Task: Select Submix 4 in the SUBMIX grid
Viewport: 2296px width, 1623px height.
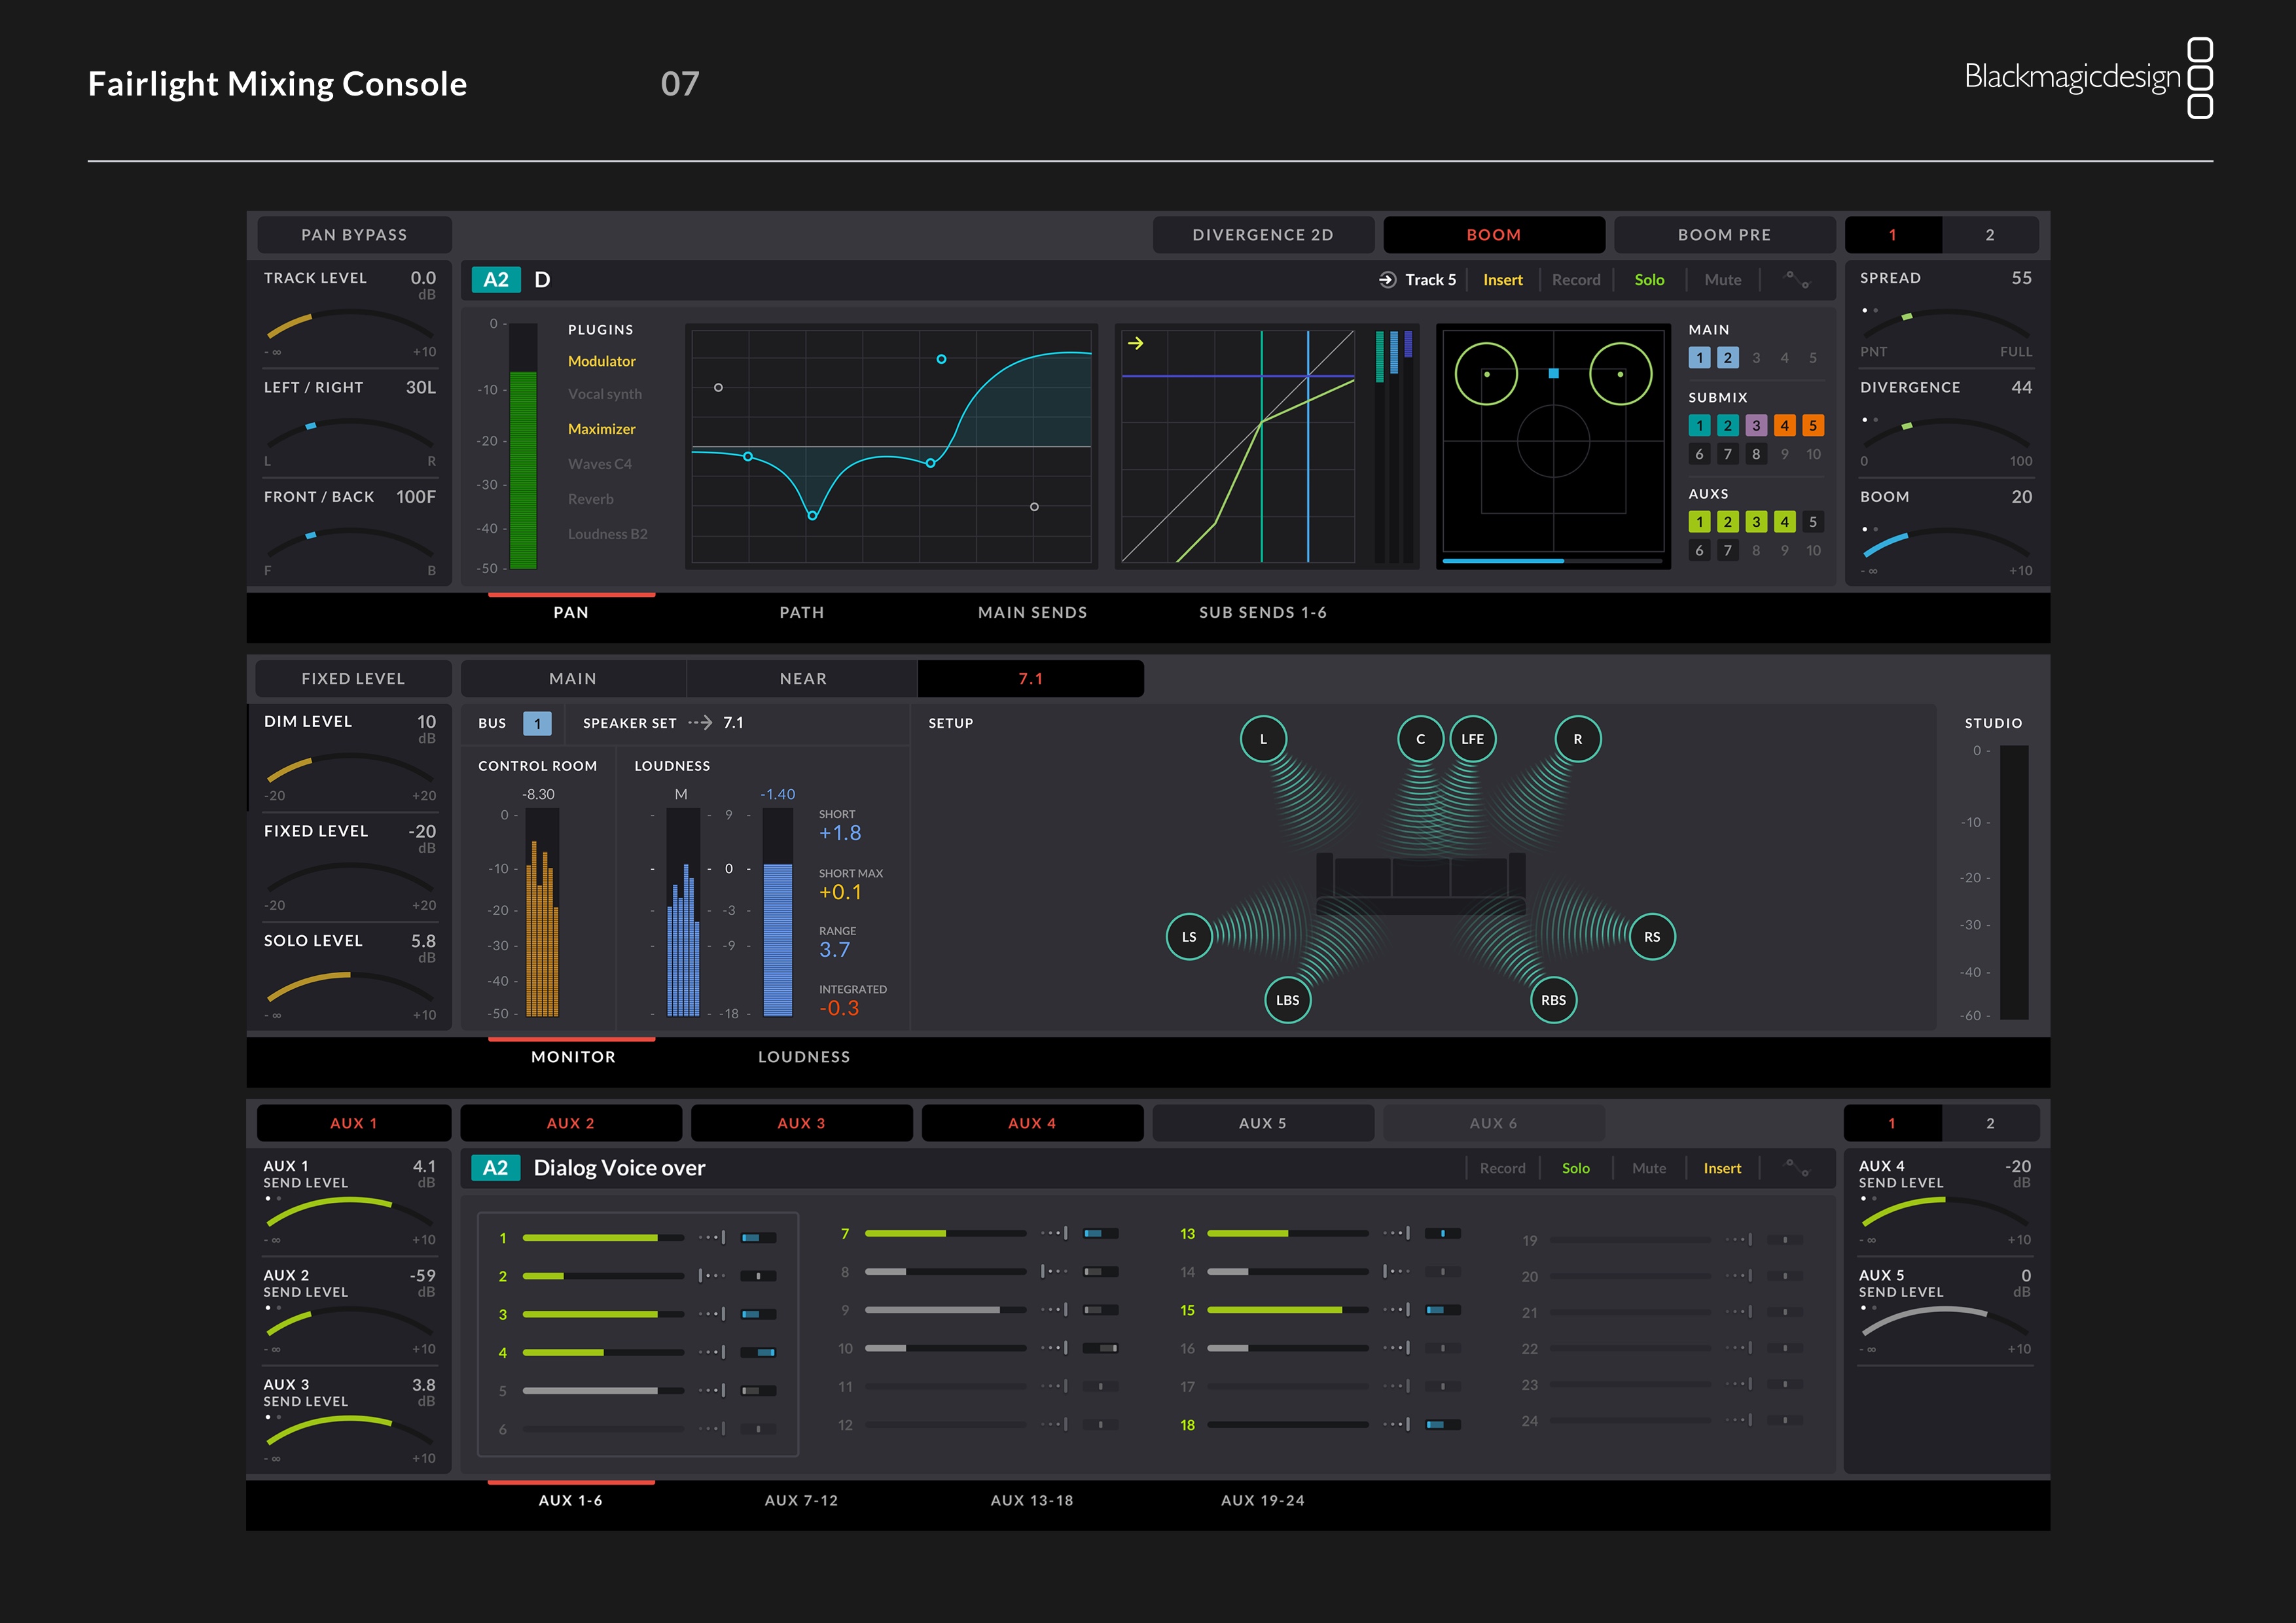Action: click(1784, 425)
